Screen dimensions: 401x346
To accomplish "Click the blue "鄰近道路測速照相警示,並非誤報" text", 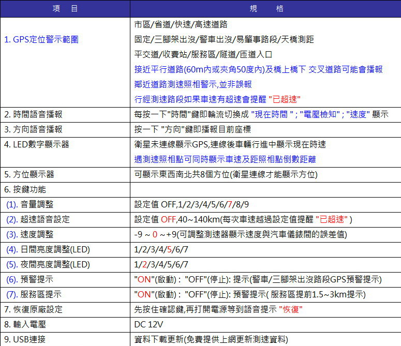I will pos(193,84).
